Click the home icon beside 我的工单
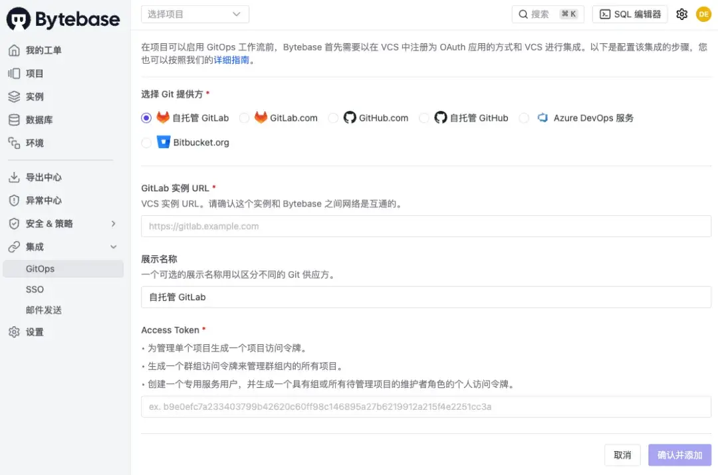Viewport: 718px width, 475px height. coord(14,50)
